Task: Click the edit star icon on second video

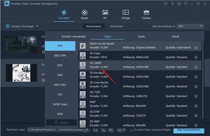Action: tap(43, 80)
